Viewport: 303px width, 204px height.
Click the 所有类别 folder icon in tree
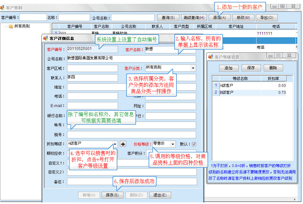11,26
